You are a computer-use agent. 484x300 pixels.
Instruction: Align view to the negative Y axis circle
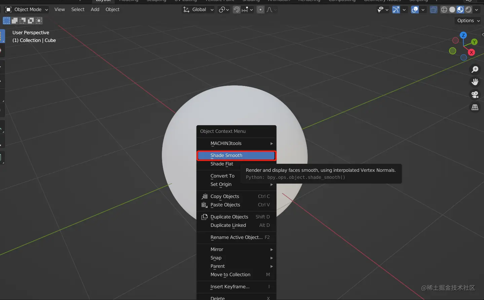click(453, 51)
